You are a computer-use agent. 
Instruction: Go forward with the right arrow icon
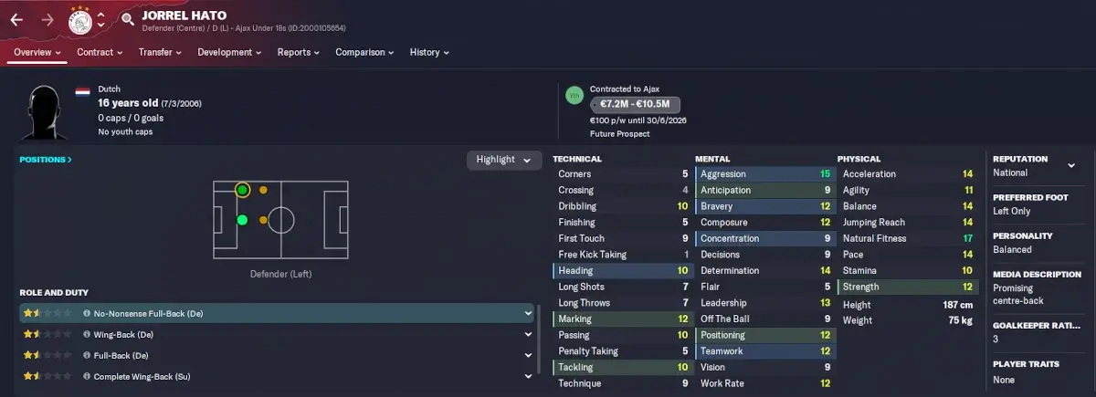click(x=46, y=18)
